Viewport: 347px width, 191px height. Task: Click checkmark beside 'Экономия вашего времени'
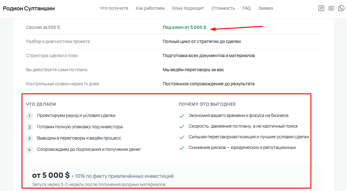[x=182, y=116]
